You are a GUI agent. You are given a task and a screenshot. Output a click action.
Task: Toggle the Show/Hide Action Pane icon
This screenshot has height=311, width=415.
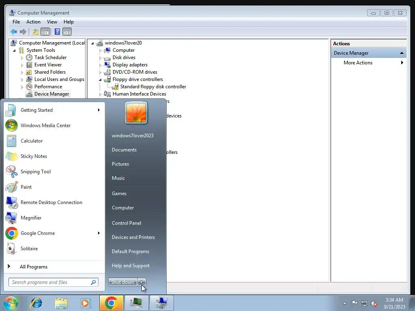tap(67, 32)
